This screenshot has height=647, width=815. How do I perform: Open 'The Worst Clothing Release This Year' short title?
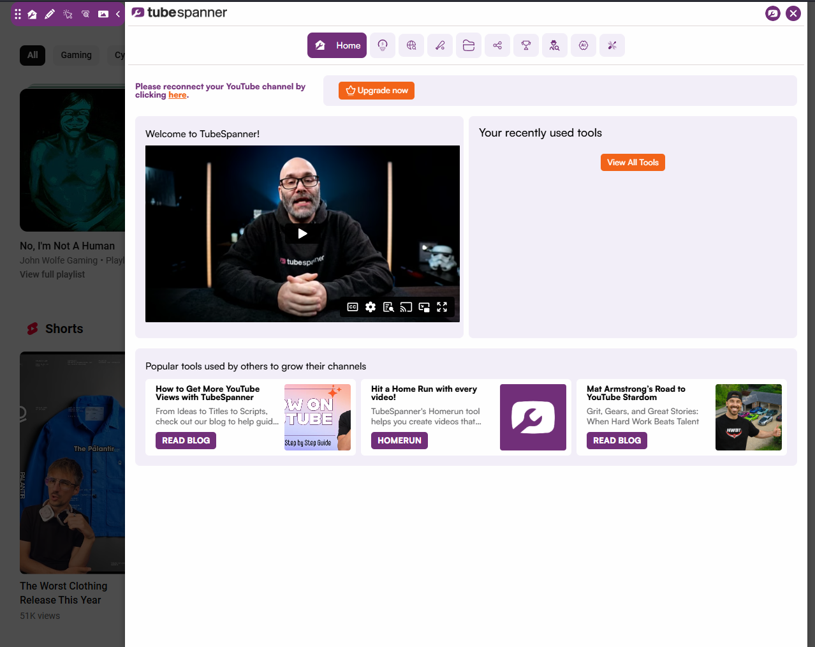pyautogui.click(x=64, y=593)
